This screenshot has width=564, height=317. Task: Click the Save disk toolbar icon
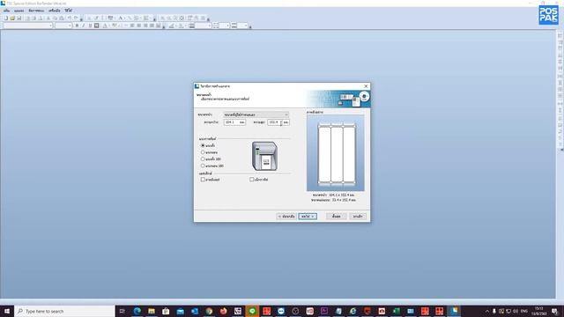(x=19, y=18)
